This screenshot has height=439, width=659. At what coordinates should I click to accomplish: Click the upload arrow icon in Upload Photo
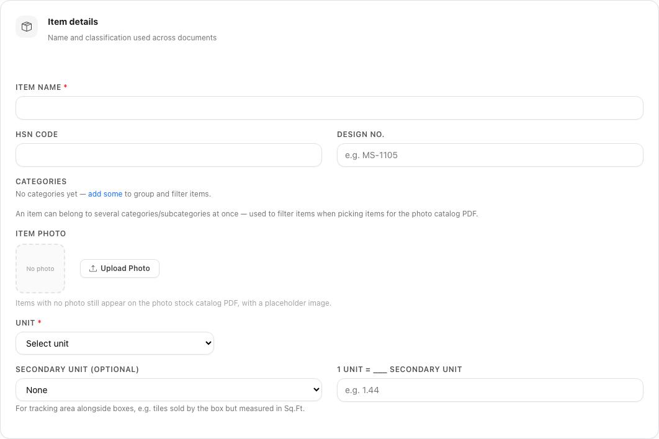pos(93,268)
